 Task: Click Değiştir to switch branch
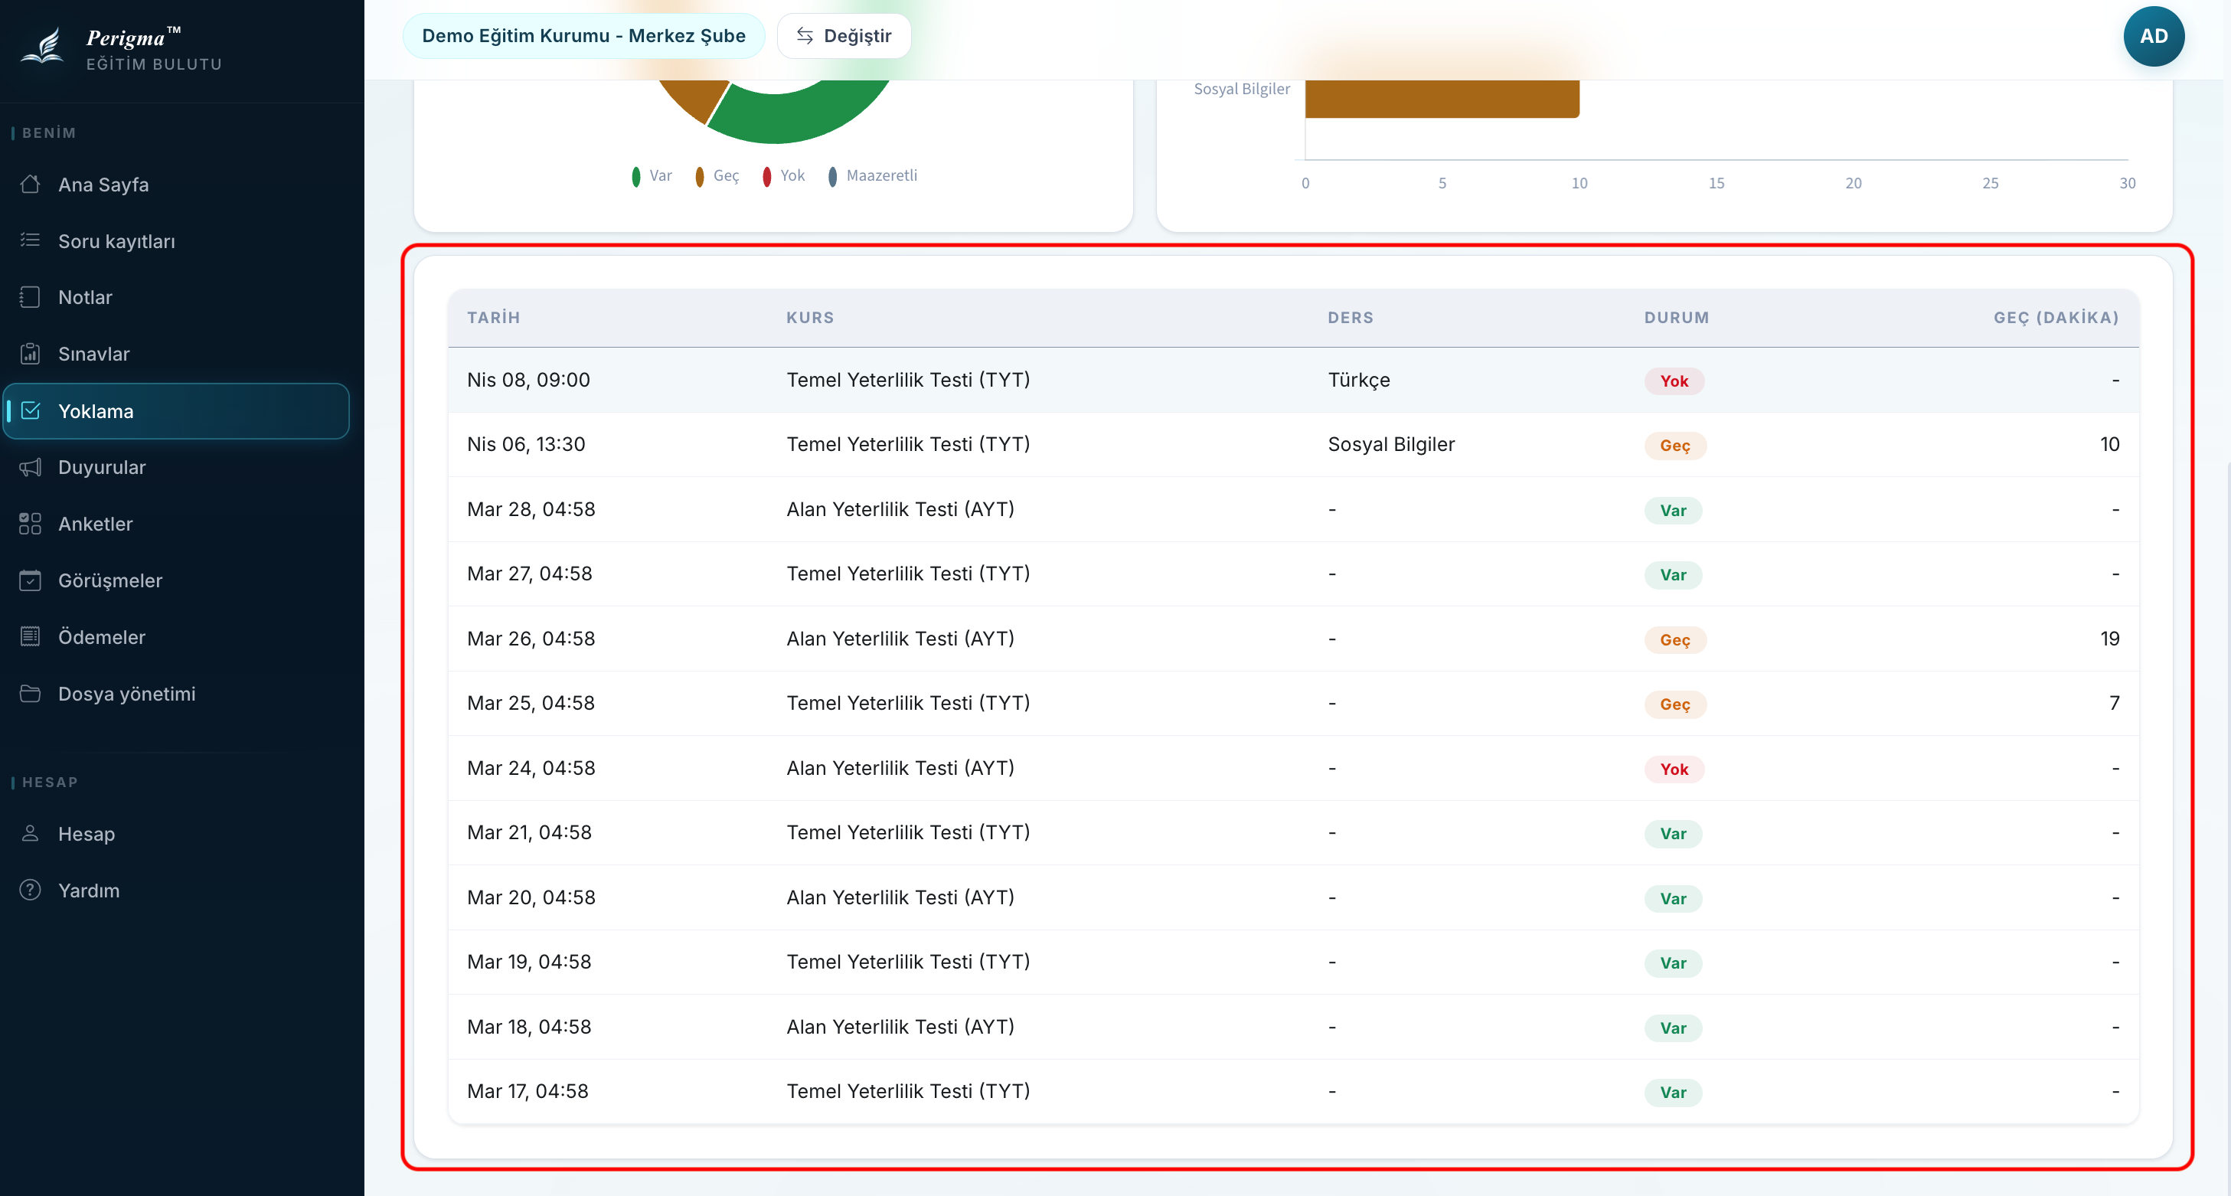click(844, 37)
